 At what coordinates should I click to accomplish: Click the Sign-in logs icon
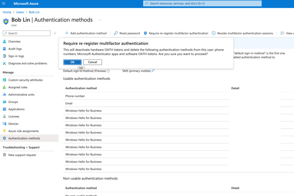5,56
